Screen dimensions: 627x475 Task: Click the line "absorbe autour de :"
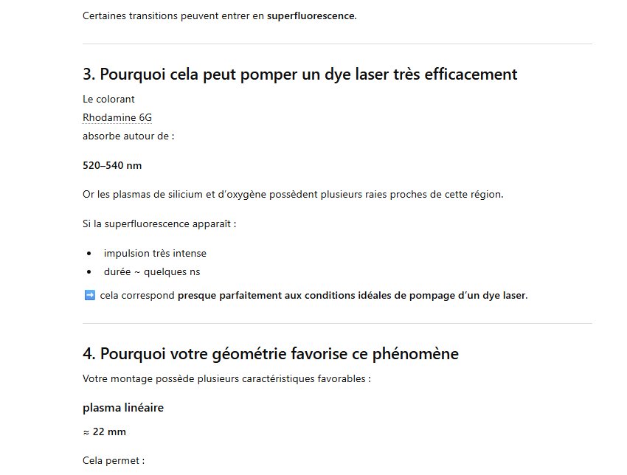point(128,136)
